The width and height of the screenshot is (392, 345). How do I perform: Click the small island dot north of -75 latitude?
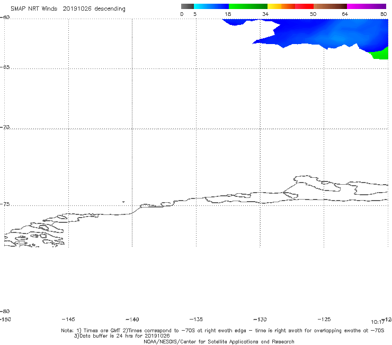coord(123,202)
